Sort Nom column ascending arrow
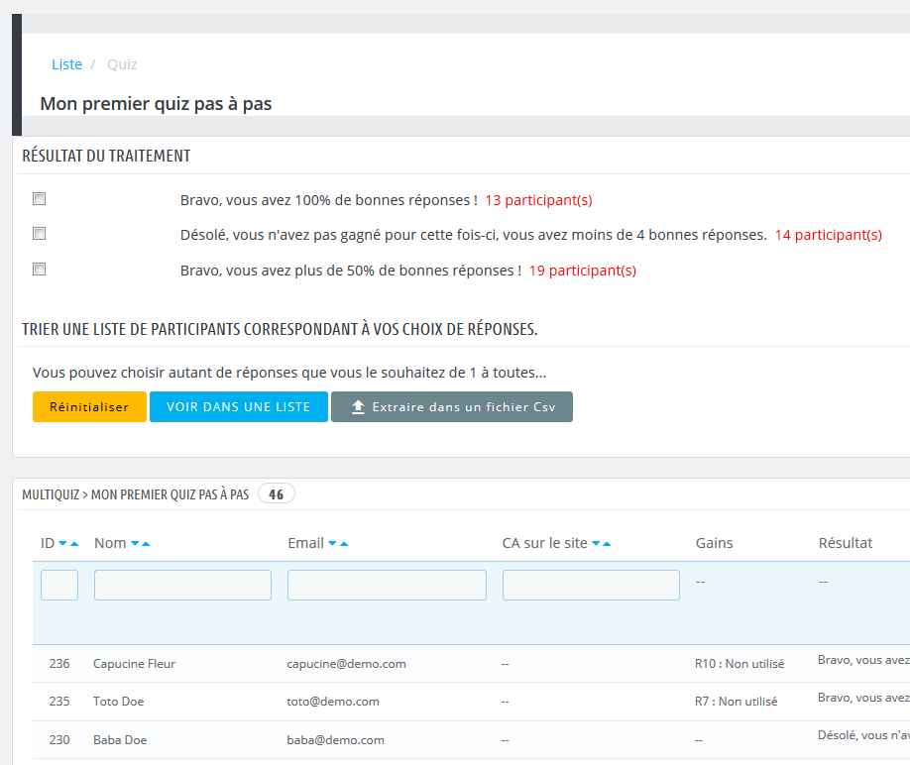The height and width of the screenshot is (765, 910). click(x=146, y=544)
